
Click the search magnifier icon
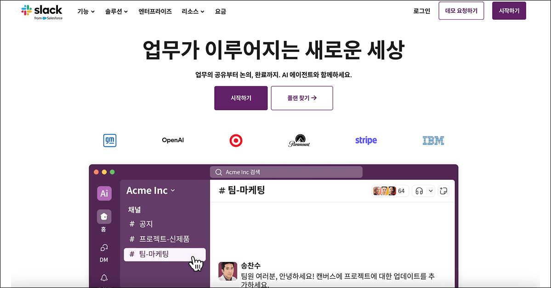(219, 172)
